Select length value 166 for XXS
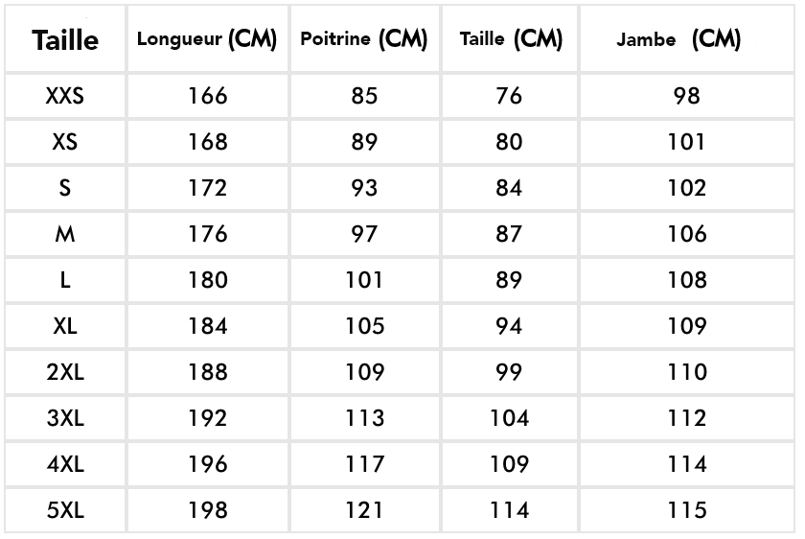 [207, 96]
